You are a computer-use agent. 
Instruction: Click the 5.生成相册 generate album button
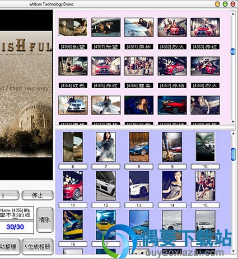pyautogui.click(x=38, y=247)
